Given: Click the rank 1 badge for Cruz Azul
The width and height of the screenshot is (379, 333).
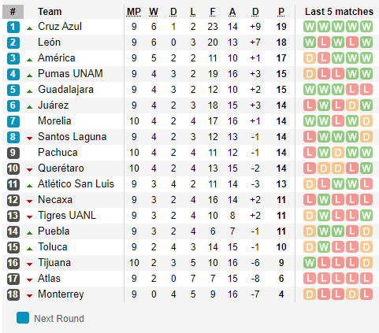Looking at the screenshot, I should [13, 27].
